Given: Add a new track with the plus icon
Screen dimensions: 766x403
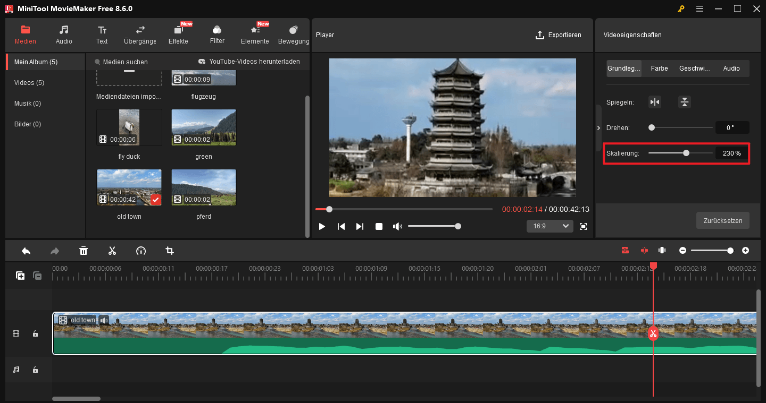Looking at the screenshot, I should 20,276.
